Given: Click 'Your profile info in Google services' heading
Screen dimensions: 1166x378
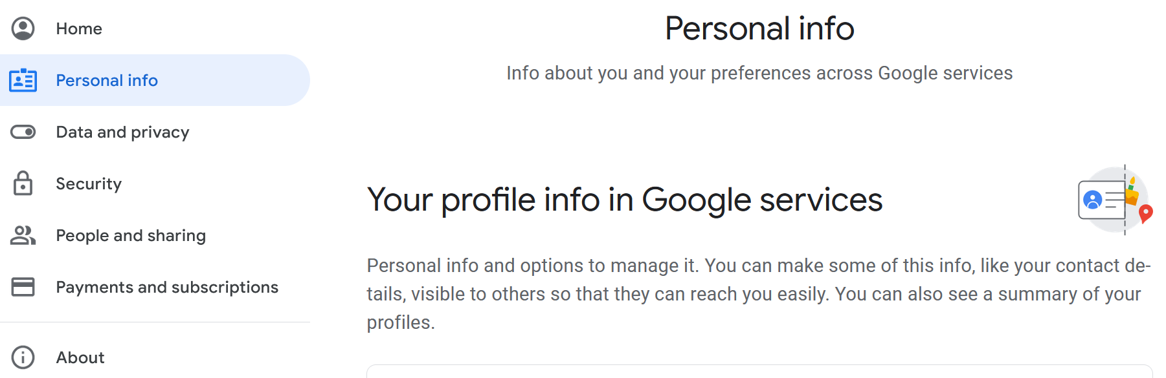Looking at the screenshot, I should [625, 200].
